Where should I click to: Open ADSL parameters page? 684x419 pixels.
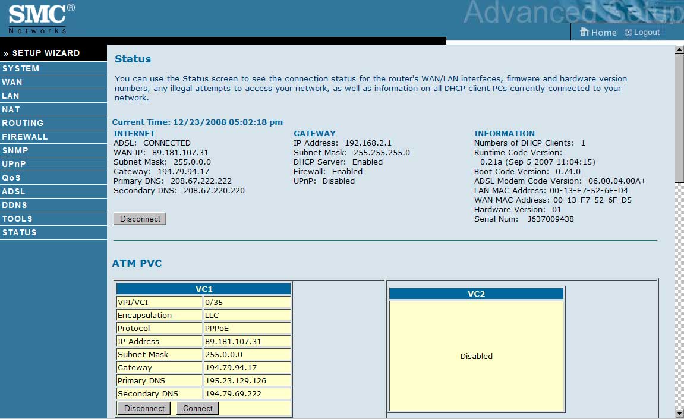[14, 191]
